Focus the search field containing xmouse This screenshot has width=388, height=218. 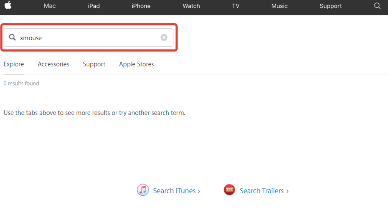coord(88,38)
